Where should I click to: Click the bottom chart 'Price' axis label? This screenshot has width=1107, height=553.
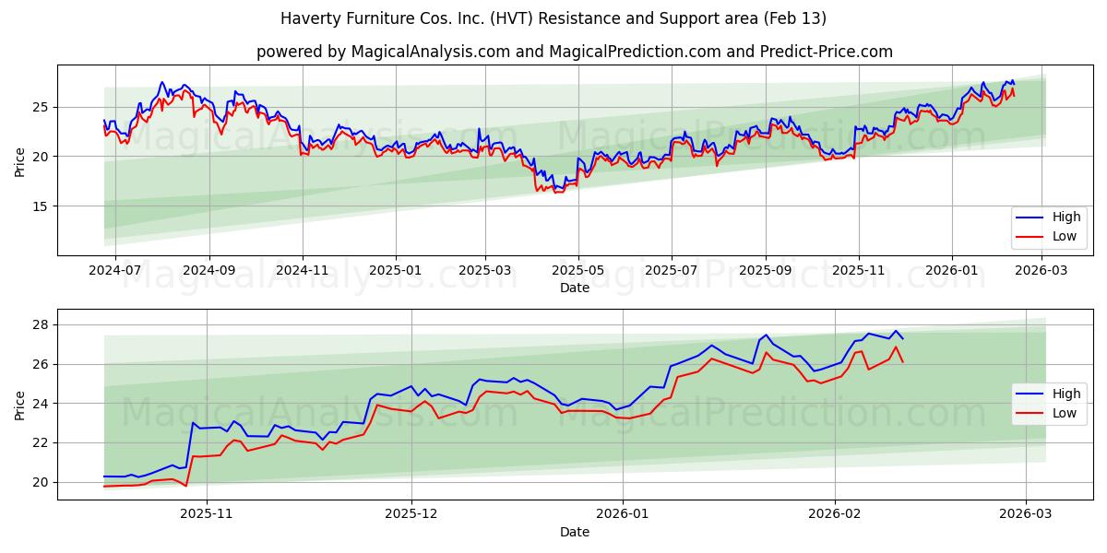tap(20, 405)
